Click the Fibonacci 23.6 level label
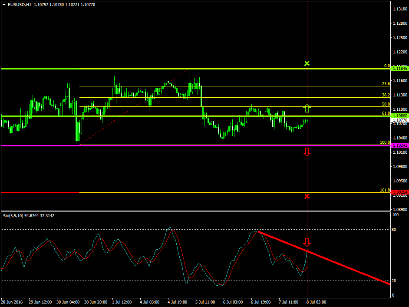 click(386, 84)
